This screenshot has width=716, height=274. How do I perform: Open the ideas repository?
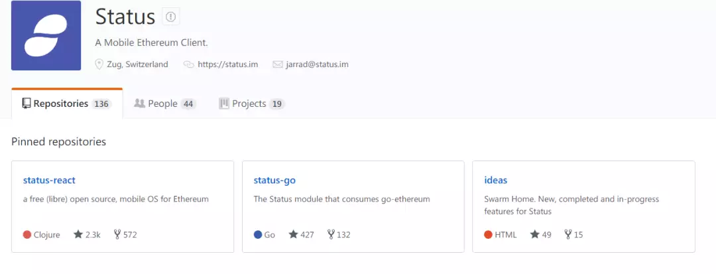point(495,180)
